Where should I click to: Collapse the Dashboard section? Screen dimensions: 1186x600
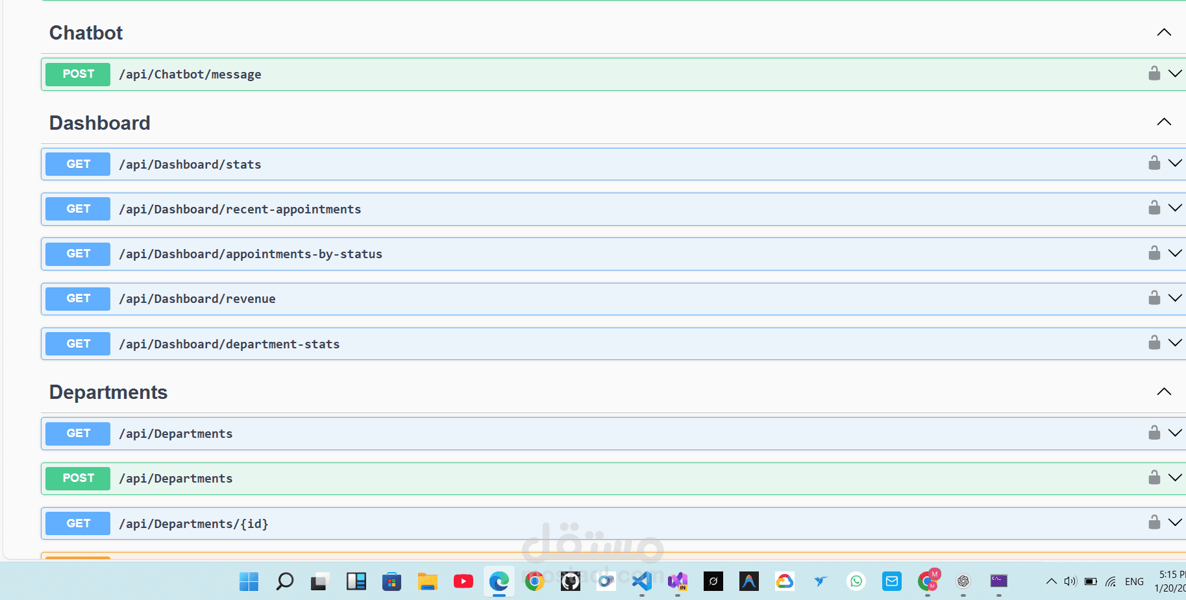pyautogui.click(x=1164, y=122)
